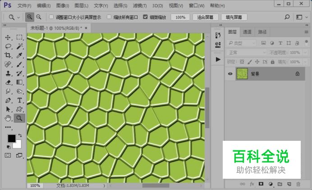Delete the selected layer
312x190 pixels.
click(298, 184)
